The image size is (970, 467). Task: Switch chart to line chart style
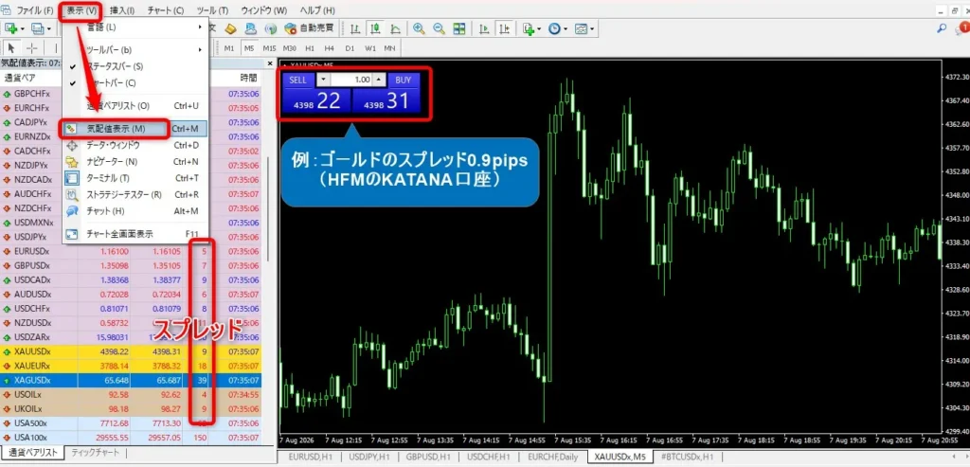click(x=395, y=28)
